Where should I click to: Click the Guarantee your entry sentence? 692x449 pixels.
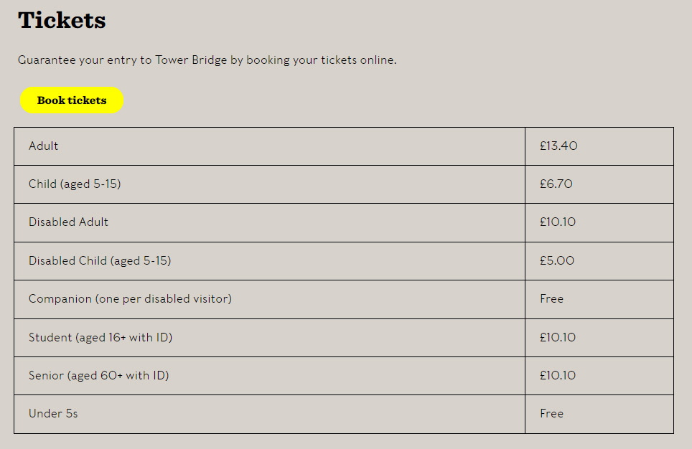click(207, 60)
